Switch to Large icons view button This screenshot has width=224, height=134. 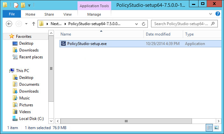216,127
